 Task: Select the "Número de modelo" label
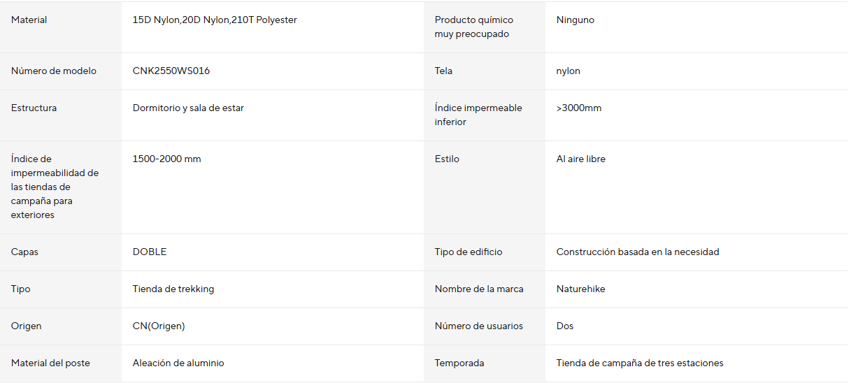pyautogui.click(x=54, y=71)
